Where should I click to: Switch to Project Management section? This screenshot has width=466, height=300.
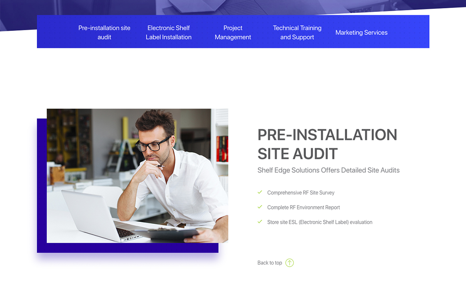233,33
